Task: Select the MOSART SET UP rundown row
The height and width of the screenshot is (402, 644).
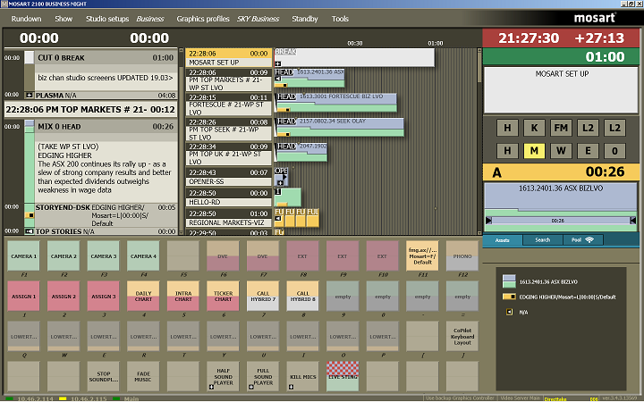Action: 228,58
